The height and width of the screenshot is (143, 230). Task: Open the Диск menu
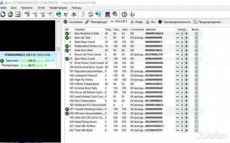tap(14, 8)
